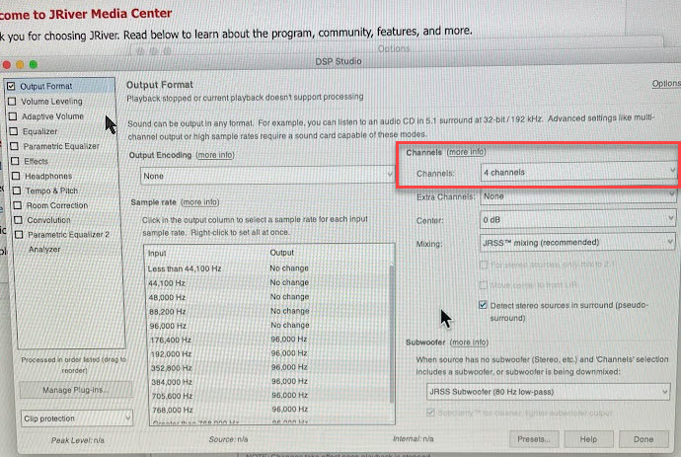This screenshot has width=681, height=457.
Task: Click output value for 176,400 Hz row
Action: pos(289,339)
